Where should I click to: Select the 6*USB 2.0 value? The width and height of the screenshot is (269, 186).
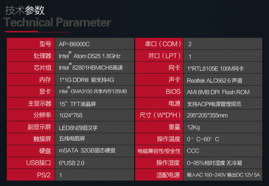coord(72,163)
